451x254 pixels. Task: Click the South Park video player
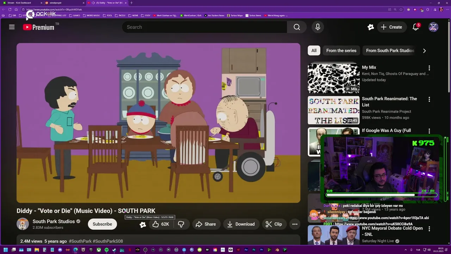point(159,123)
